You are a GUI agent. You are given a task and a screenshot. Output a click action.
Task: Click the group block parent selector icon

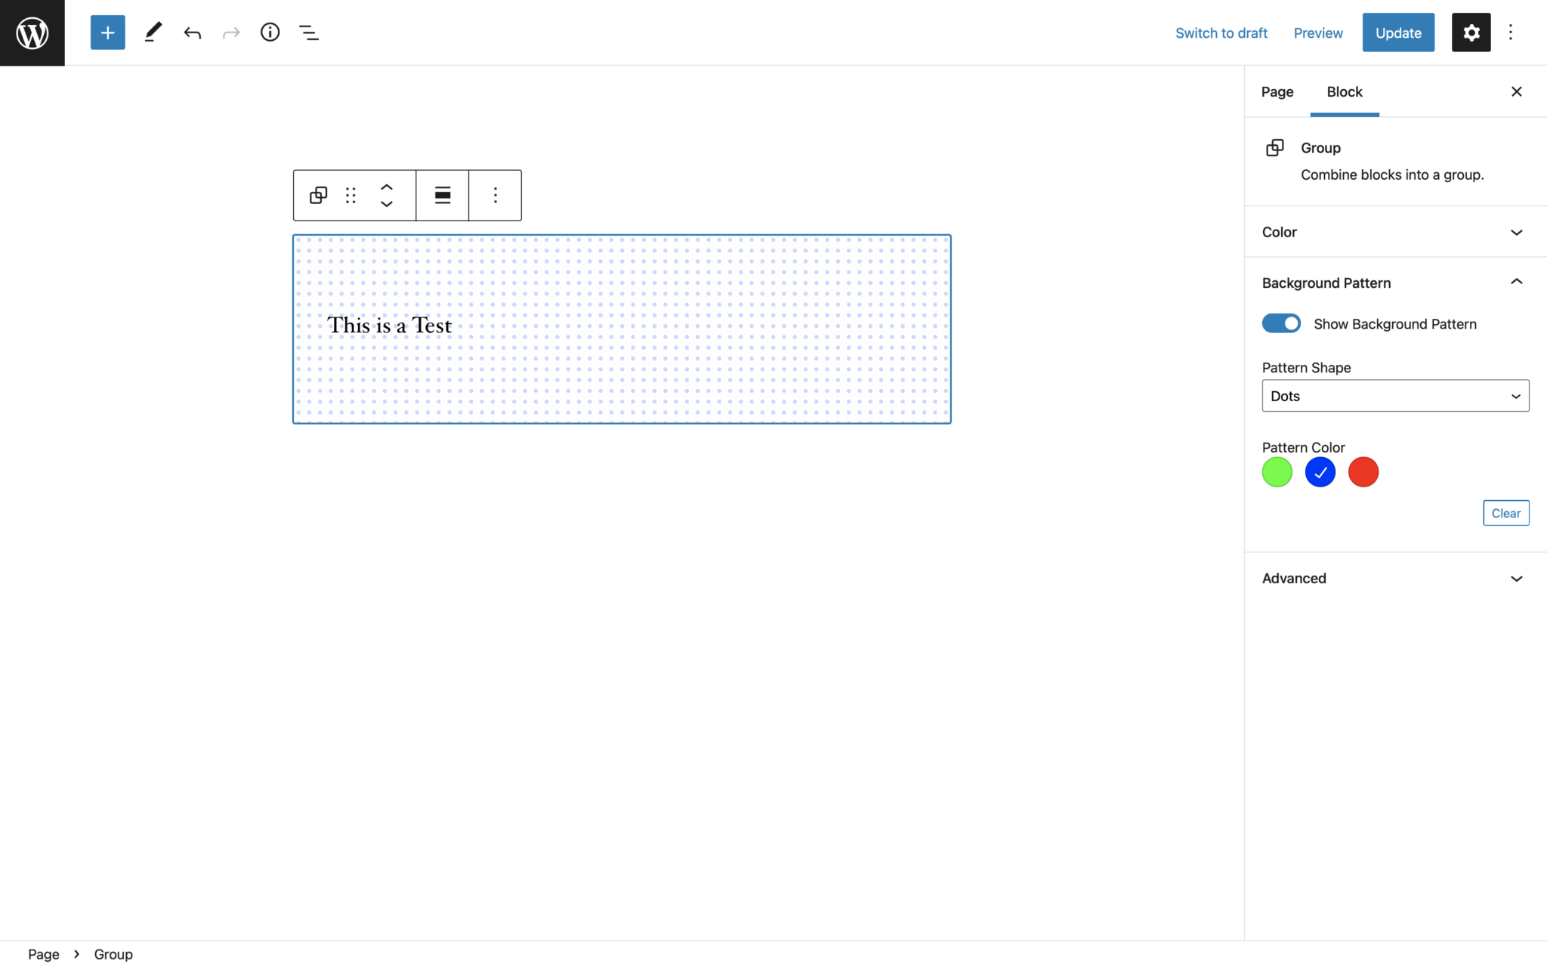coord(320,195)
